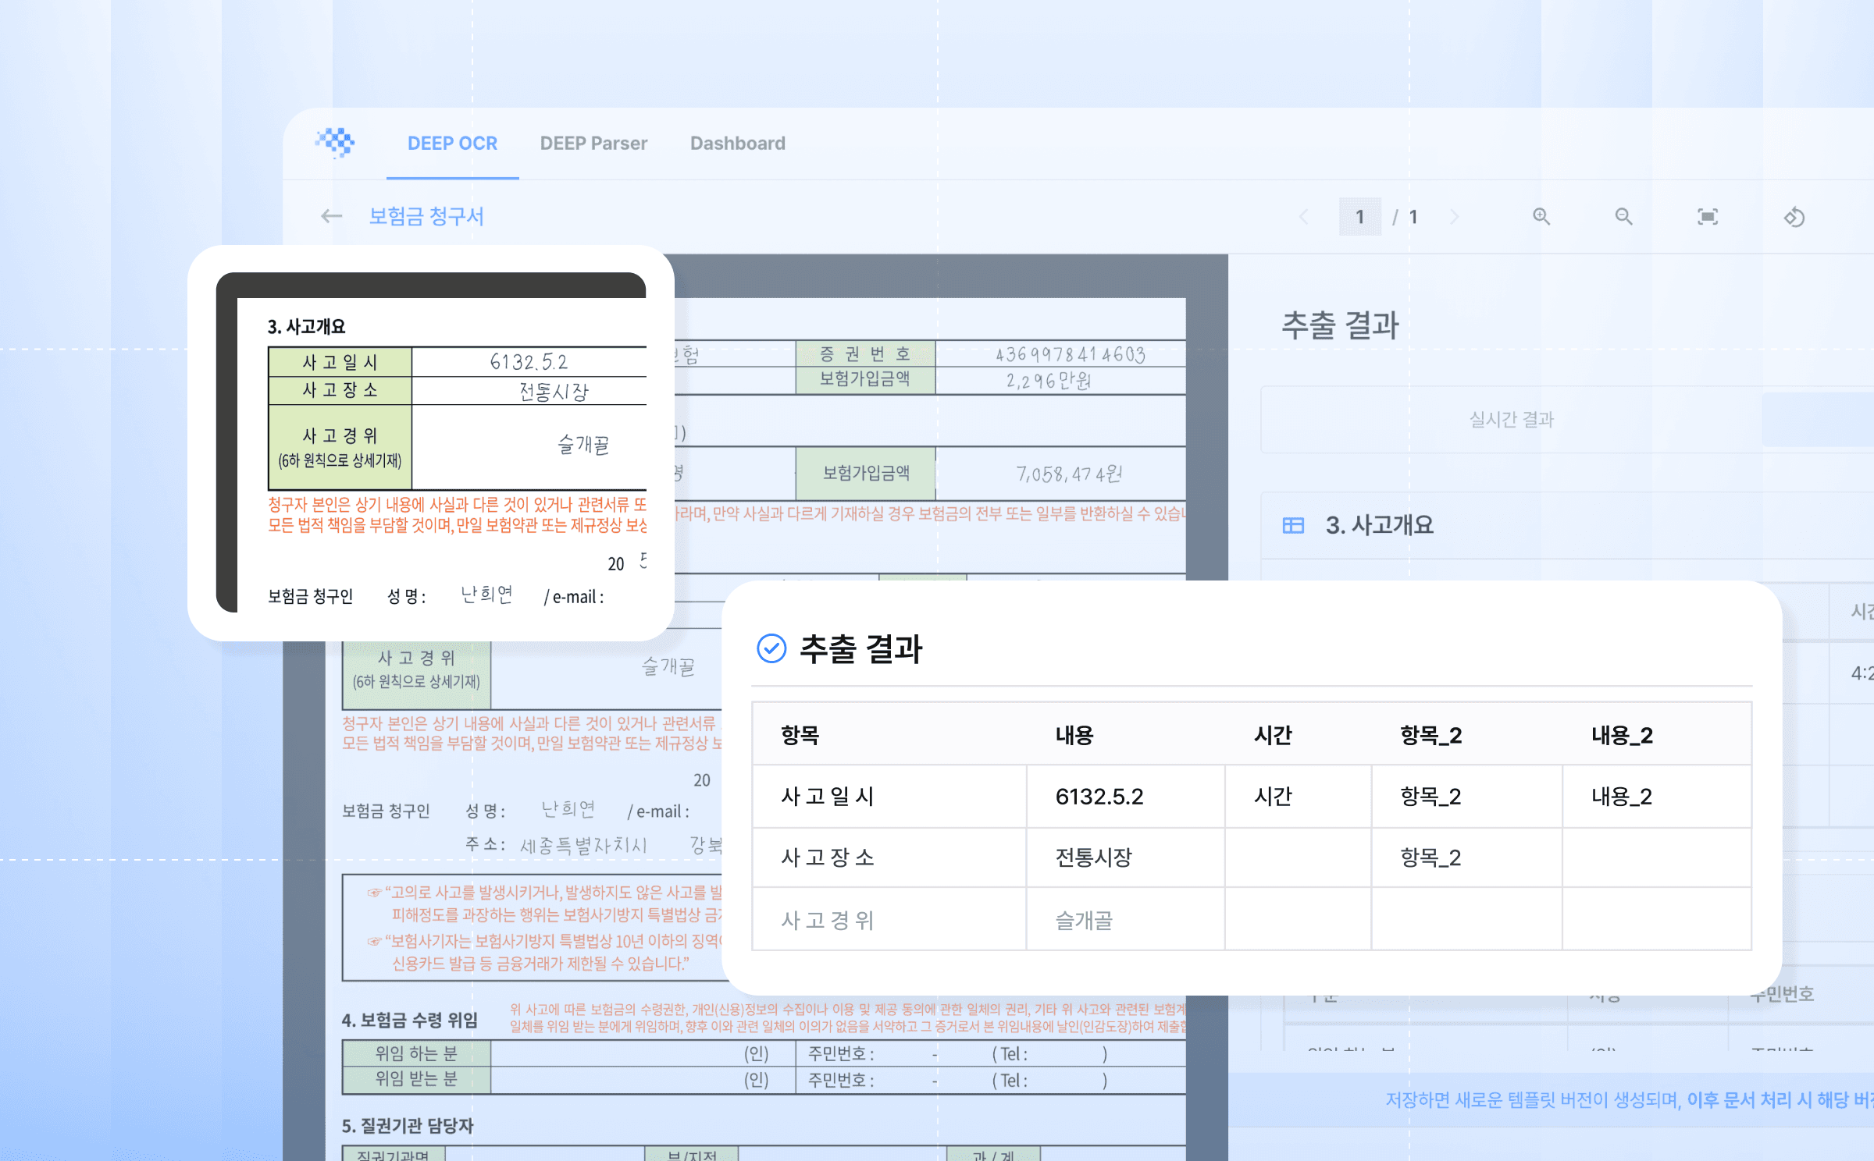Click the zoom out magnifier icon
This screenshot has height=1161, width=1874.
[1623, 216]
